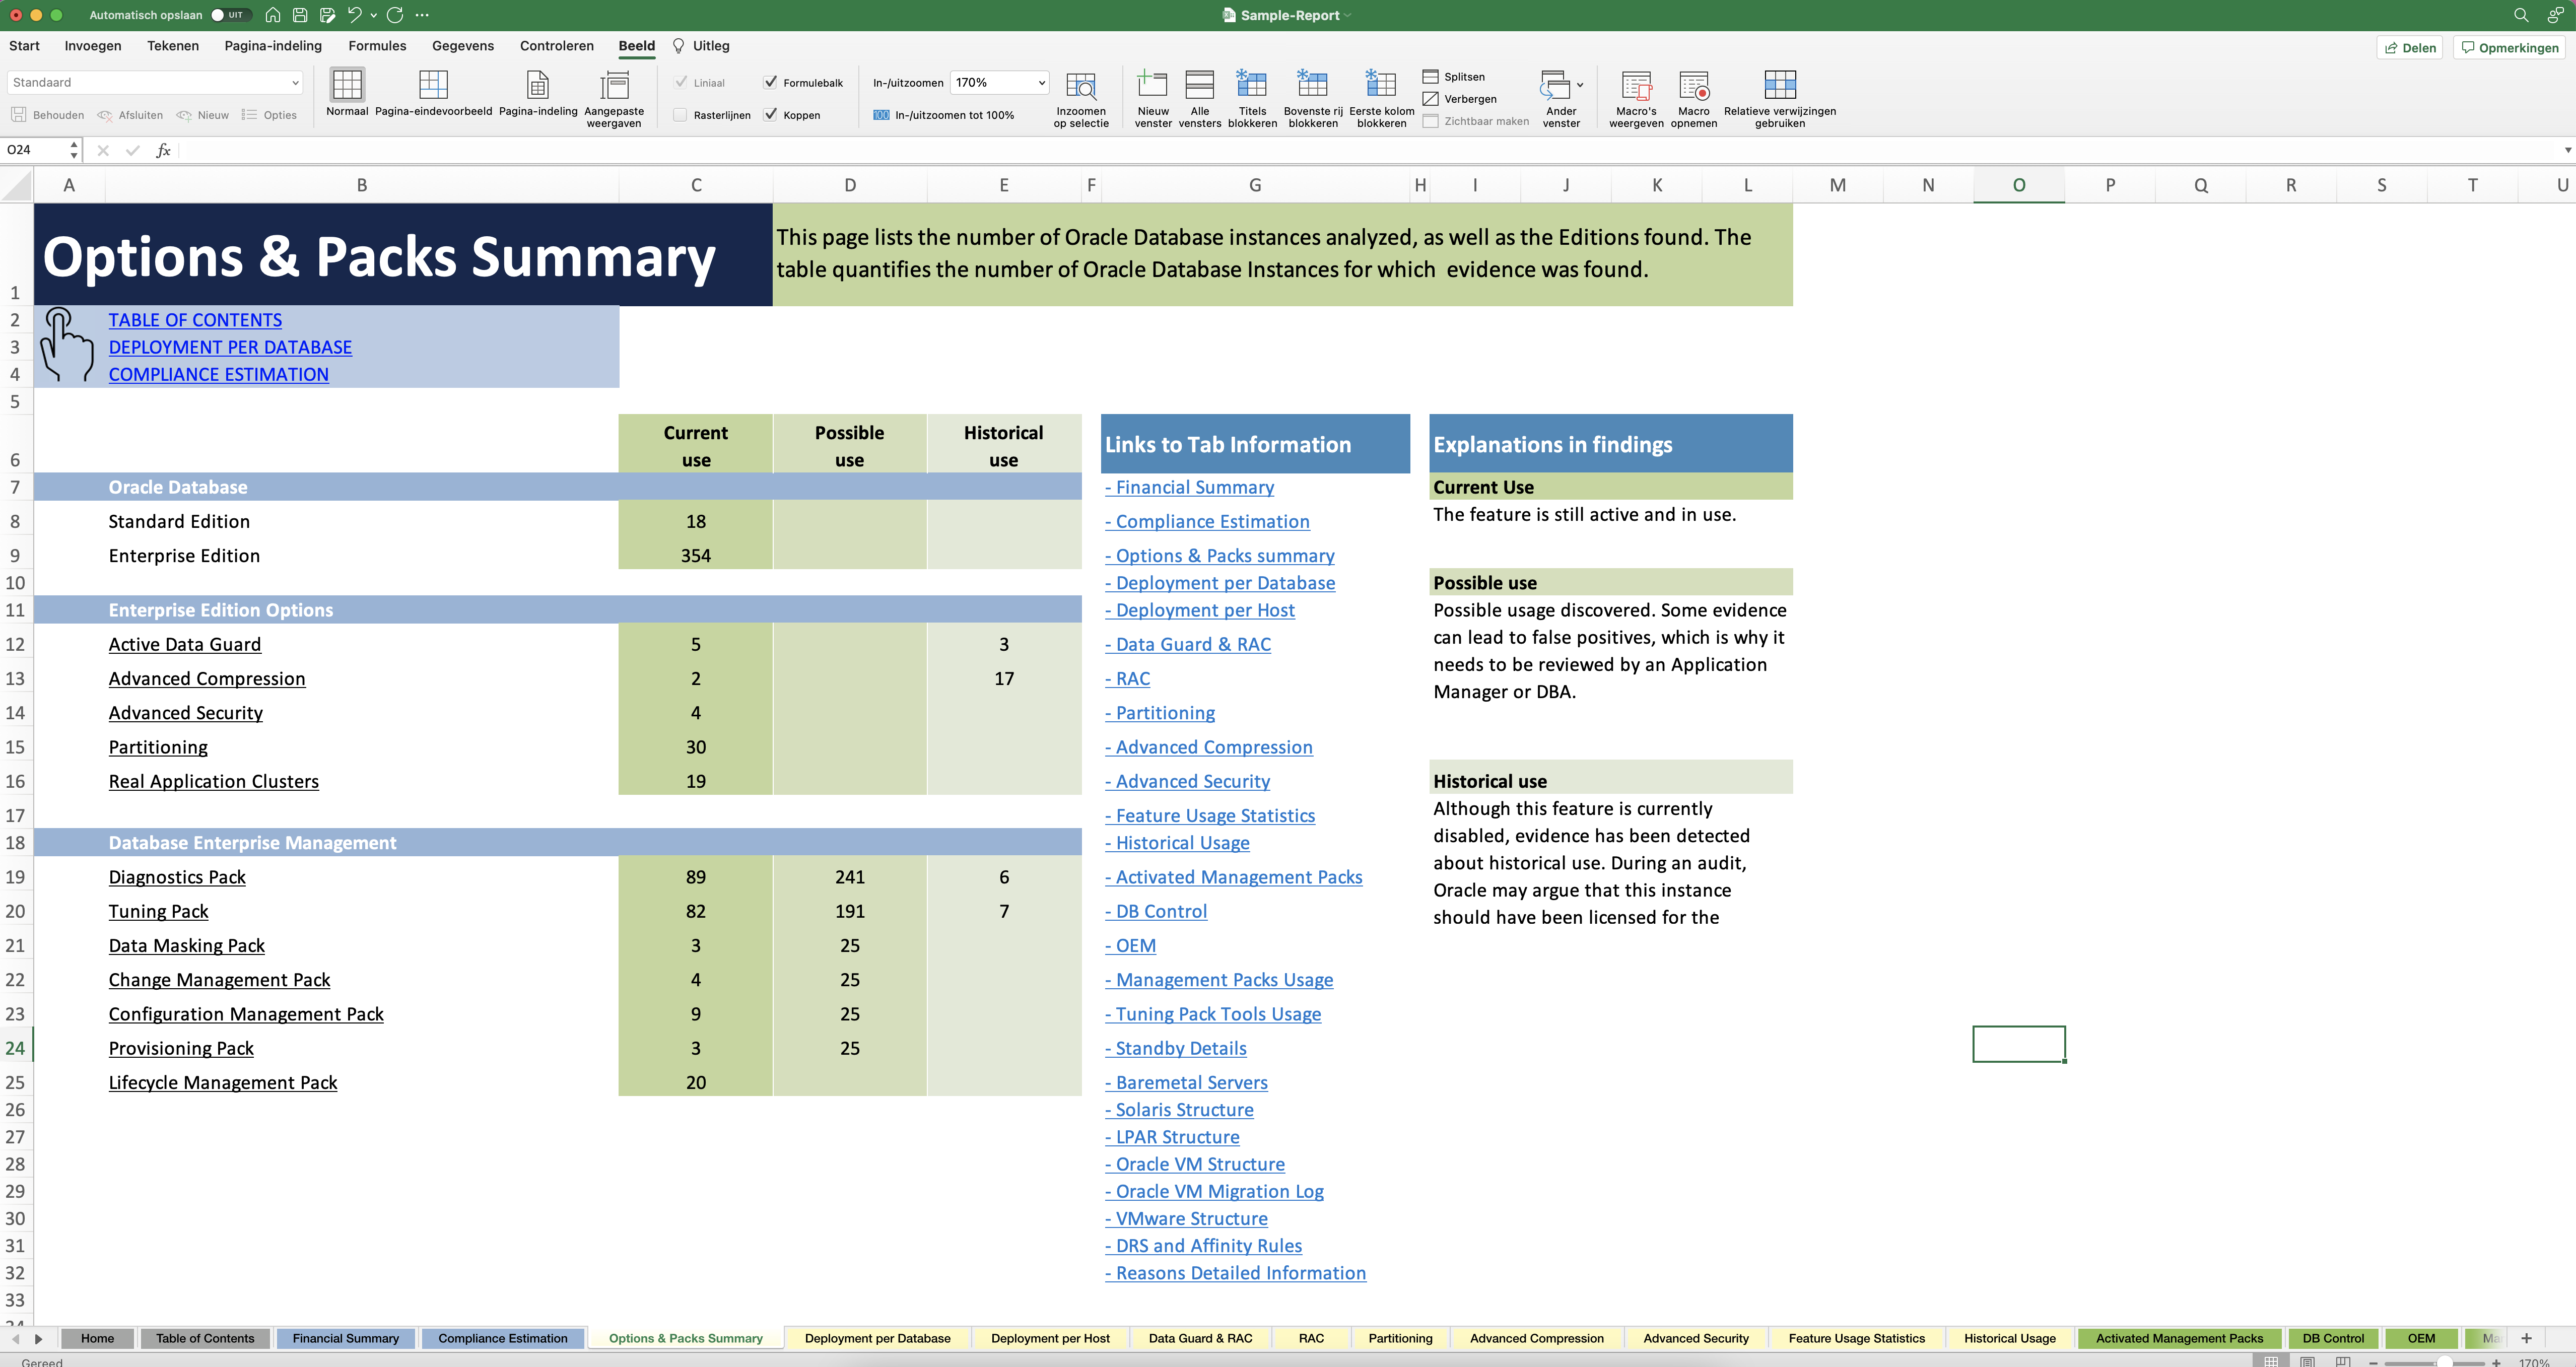The image size is (2576, 1367).
Task: Click the Uitleg lightbulb help
Action: 701,46
